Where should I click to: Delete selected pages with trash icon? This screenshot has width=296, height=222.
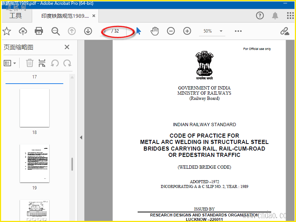click(x=30, y=63)
